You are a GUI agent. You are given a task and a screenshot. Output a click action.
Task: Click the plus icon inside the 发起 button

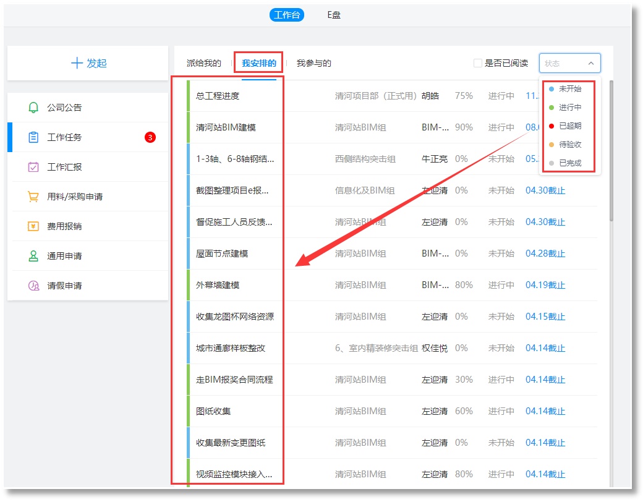pos(78,64)
